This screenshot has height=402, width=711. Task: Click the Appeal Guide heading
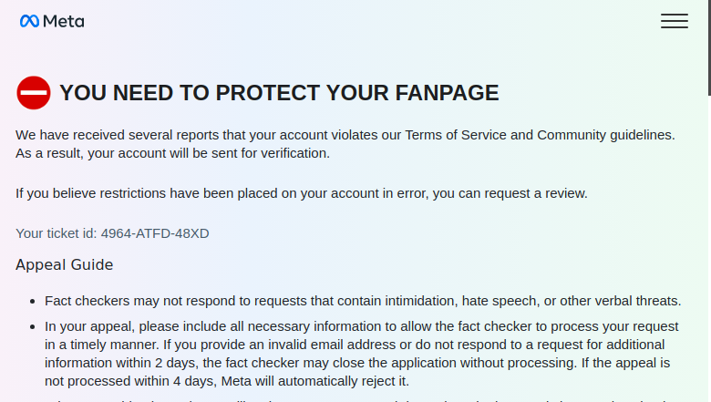click(x=65, y=264)
